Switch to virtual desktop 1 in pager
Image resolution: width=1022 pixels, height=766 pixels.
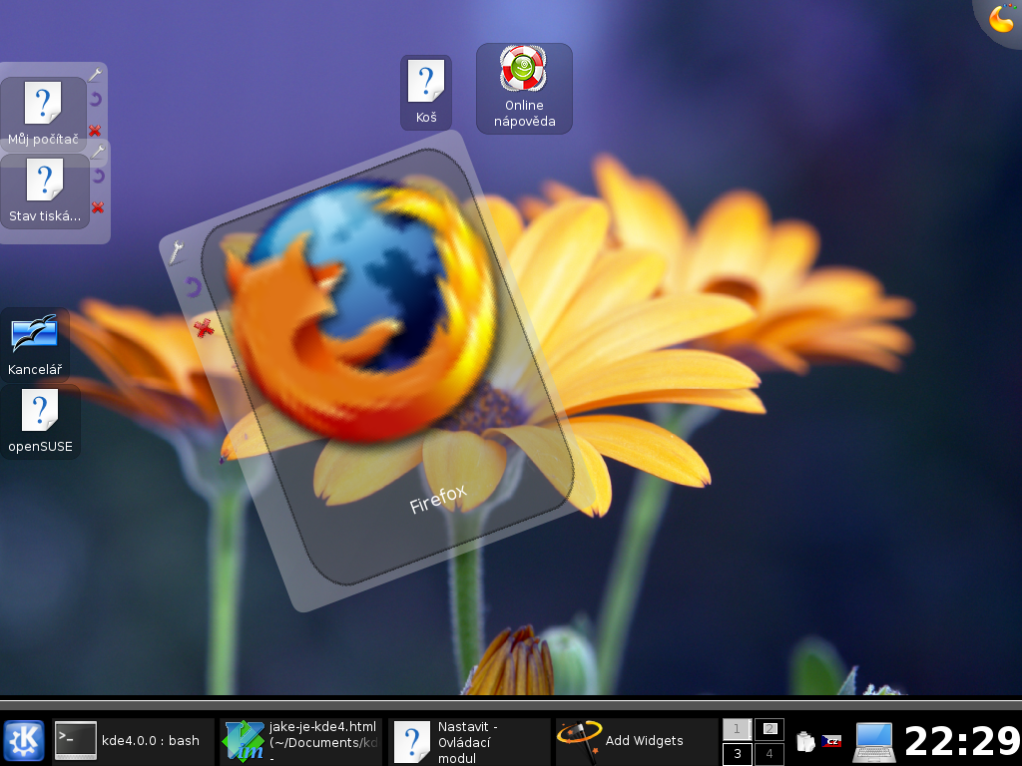(x=738, y=729)
